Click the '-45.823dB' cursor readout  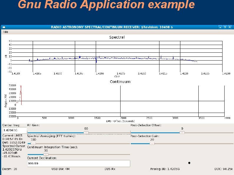[10, 153]
